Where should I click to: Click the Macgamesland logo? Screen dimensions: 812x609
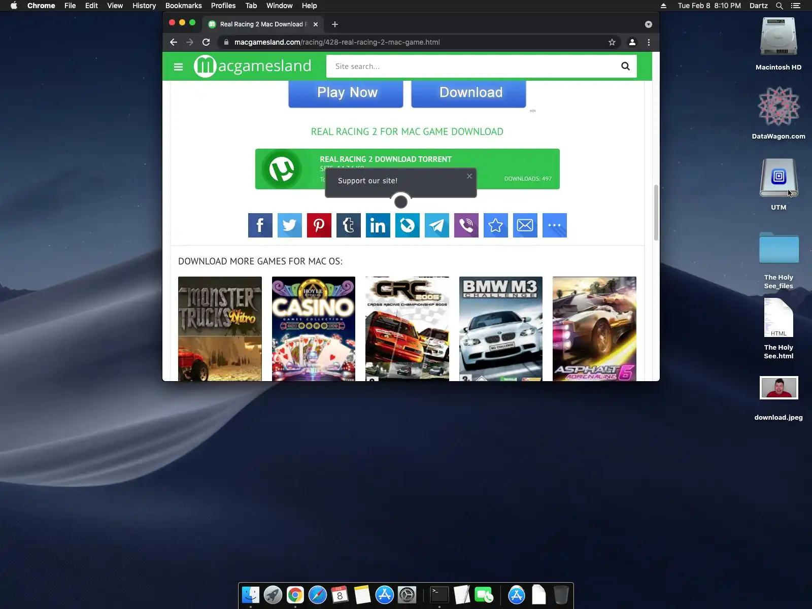[x=252, y=66]
